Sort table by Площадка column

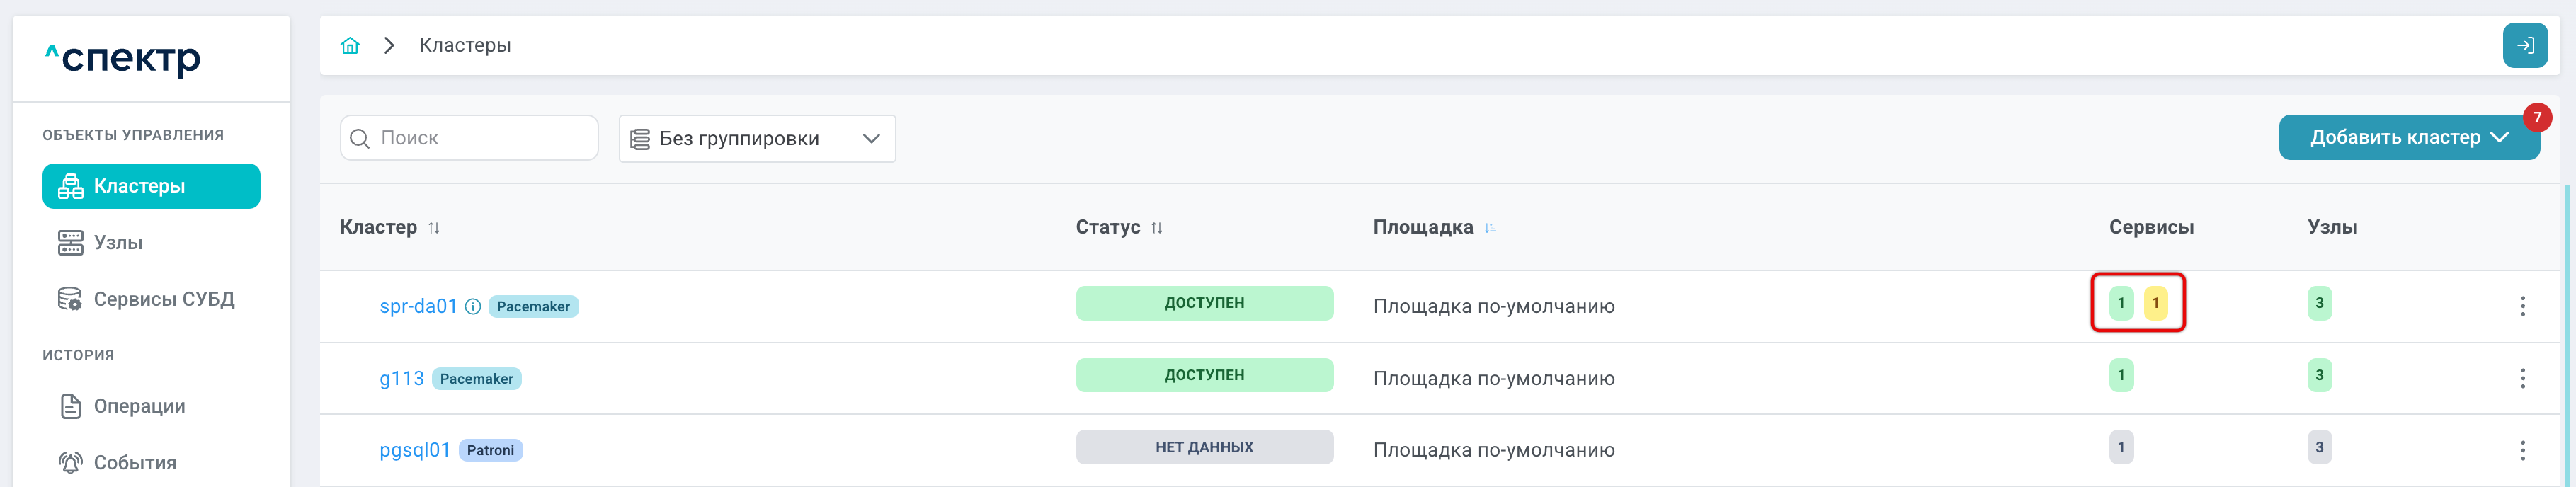coord(1490,228)
